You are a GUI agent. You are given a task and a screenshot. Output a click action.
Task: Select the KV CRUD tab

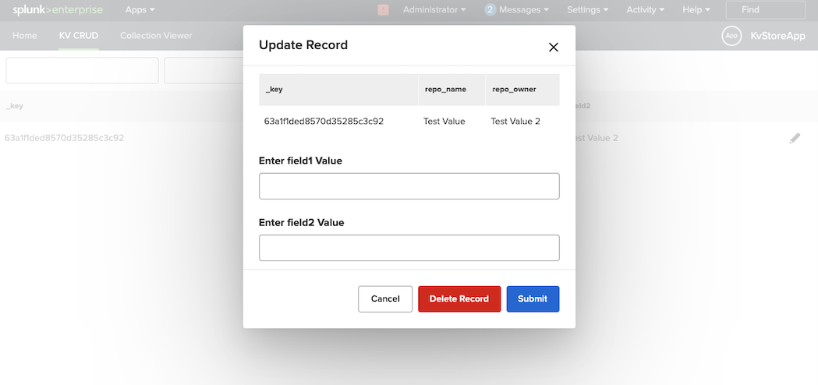point(79,36)
